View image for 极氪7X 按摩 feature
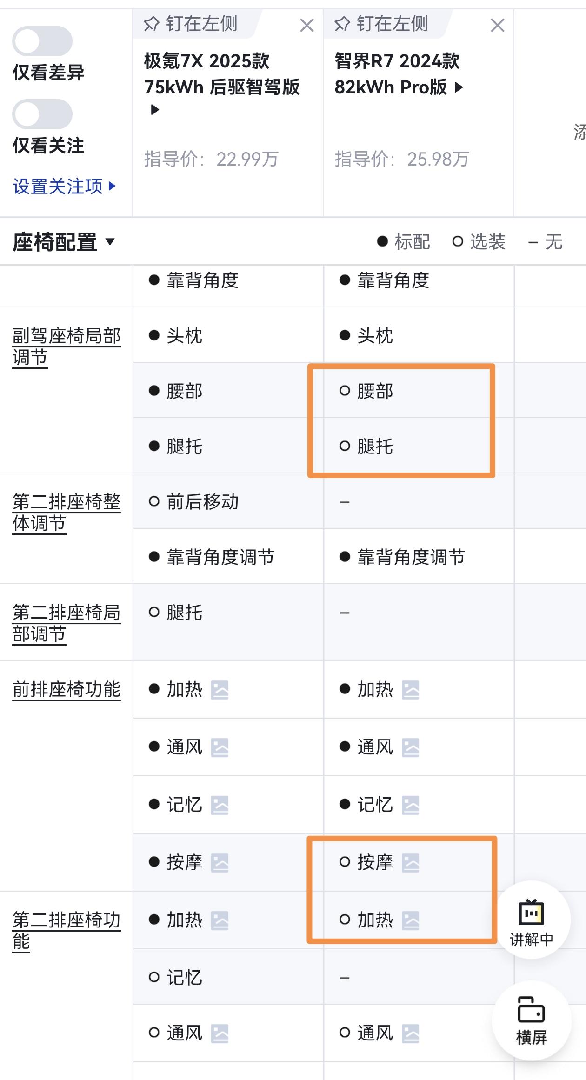 pyautogui.click(x=220, y=863)
